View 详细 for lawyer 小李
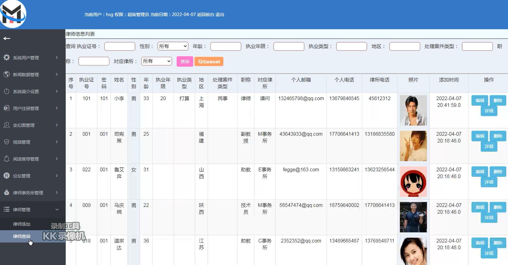The width and height of the screenshot is (508, 265). pyautogui.click(x=489, y=111)
